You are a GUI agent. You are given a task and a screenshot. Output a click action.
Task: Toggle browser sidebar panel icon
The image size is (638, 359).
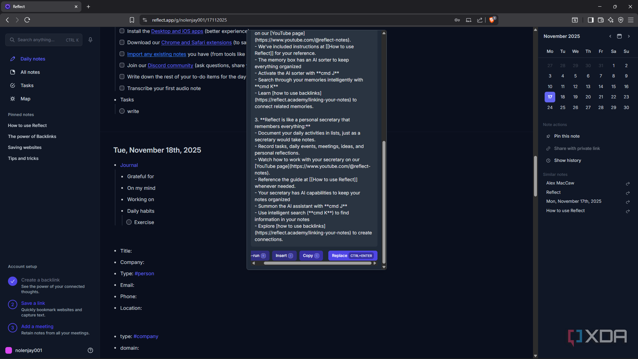(590, 20)
